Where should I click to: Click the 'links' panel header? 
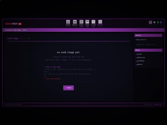pyautogui.click(x=148, y=50)
